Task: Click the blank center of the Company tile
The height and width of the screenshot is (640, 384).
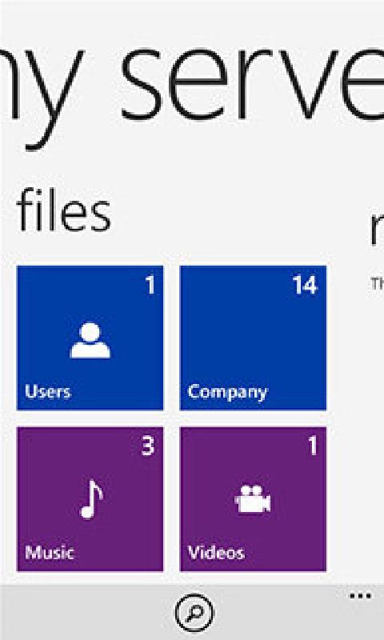Action: 253,338
